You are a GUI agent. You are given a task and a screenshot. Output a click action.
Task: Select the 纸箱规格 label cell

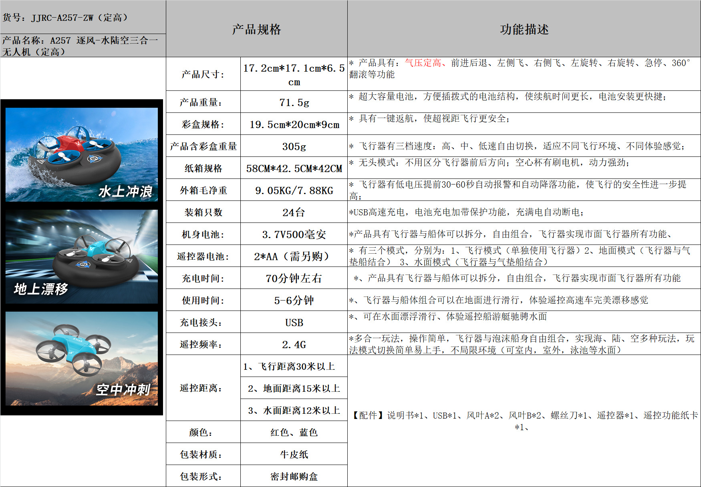coord(203,168)
